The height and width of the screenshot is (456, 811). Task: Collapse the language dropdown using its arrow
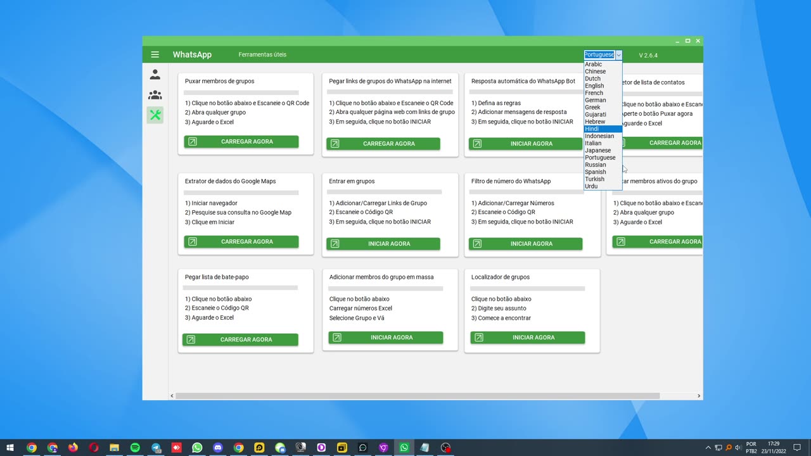618,55
